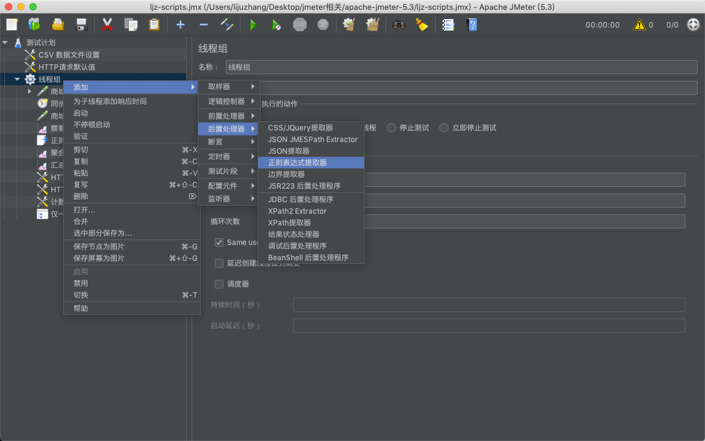Click 验证 in context menu

(x=132, y=137)
